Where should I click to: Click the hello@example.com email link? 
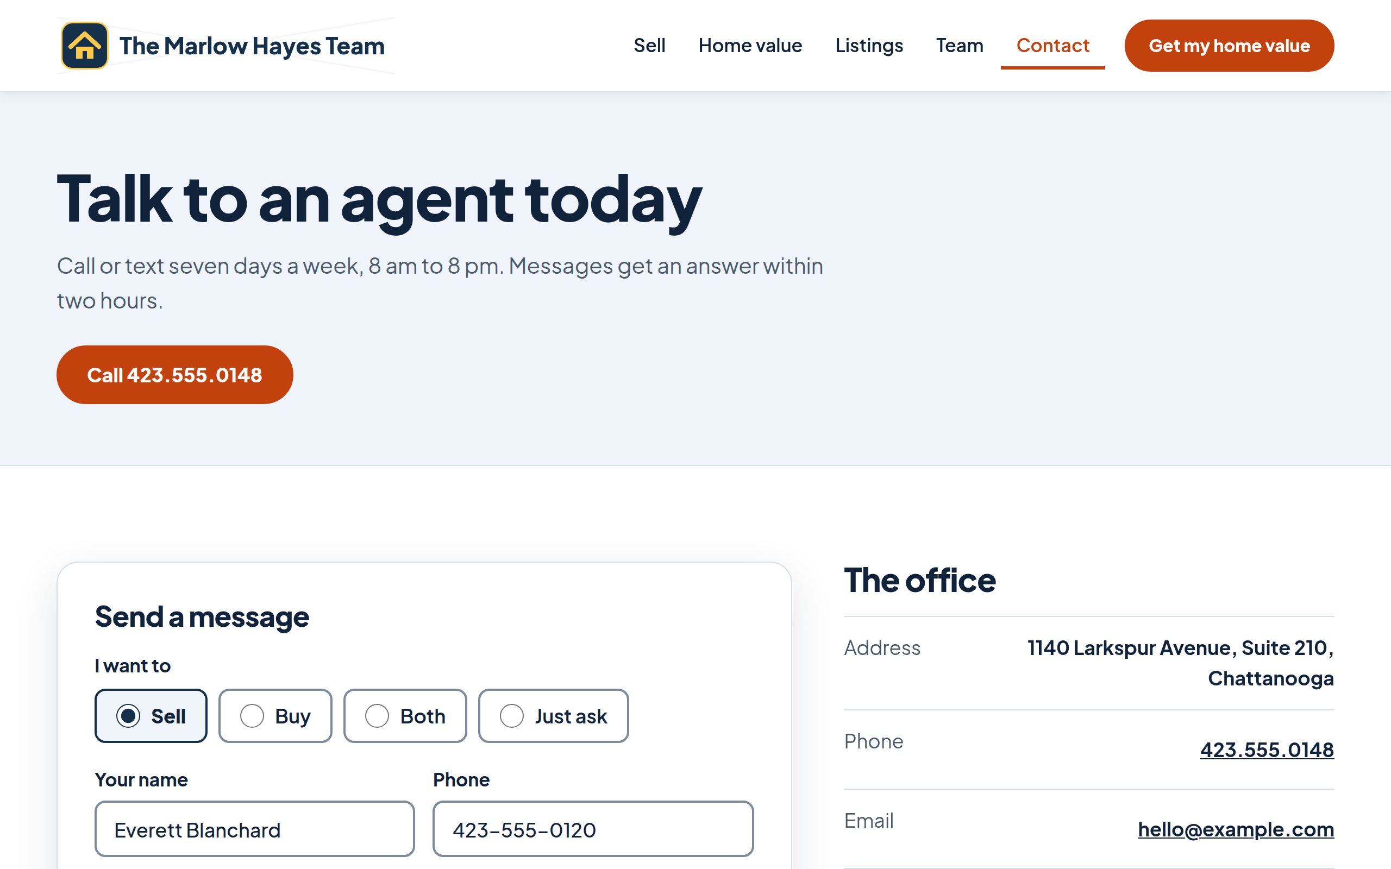(1236, 829)
